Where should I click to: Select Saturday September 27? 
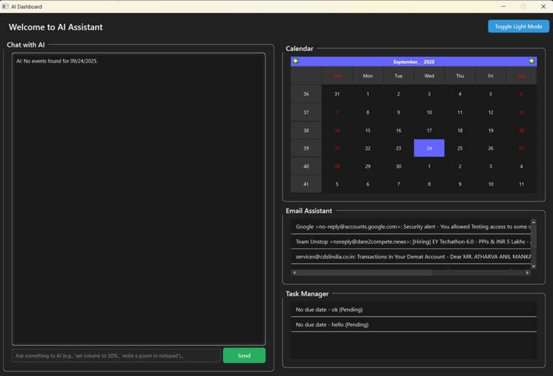[521, 148]
